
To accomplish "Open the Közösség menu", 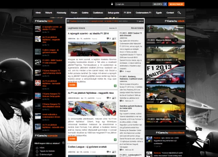I will (61, 13).
